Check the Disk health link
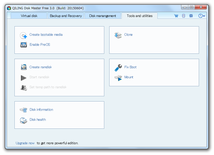Image resolution: width=214 pixels, height=155 pixels. point(38,119)
